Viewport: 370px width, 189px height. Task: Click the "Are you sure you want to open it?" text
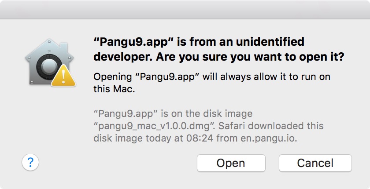tap(250, 57)
